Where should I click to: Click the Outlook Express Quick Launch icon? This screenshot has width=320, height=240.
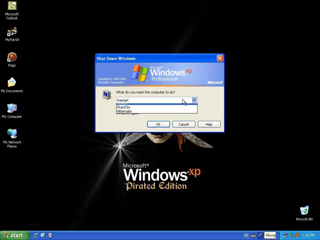[x=43, y=235]
